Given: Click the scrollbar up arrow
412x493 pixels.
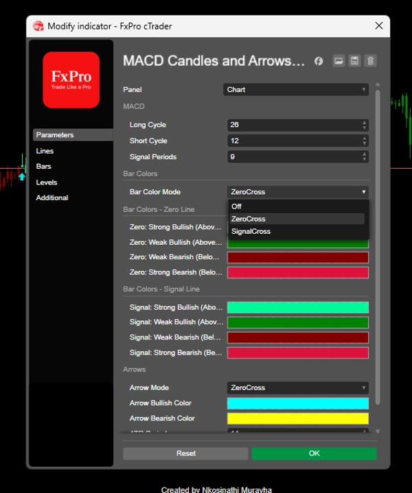Looking at the screenshot, I should point(378,84).
